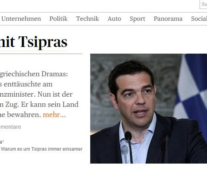
Task: Click the microphone in the article photo
Action: (128, 147)
